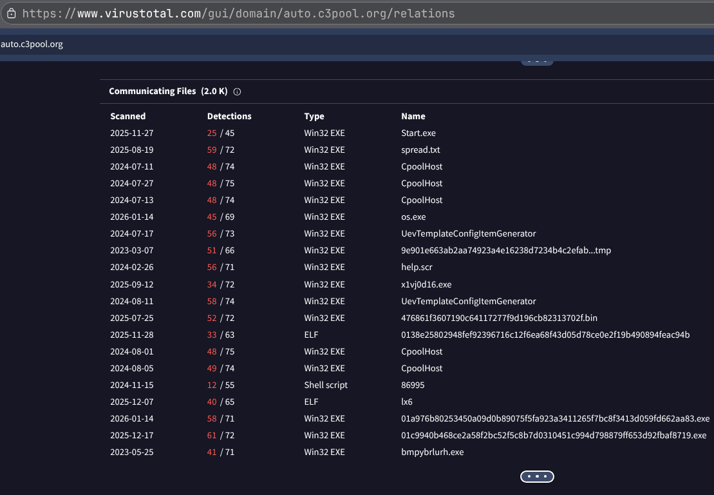Open the 01a976b80253450a...exe file entry
The height and width of the screenshot is (495, 714).
coord(555,418)
